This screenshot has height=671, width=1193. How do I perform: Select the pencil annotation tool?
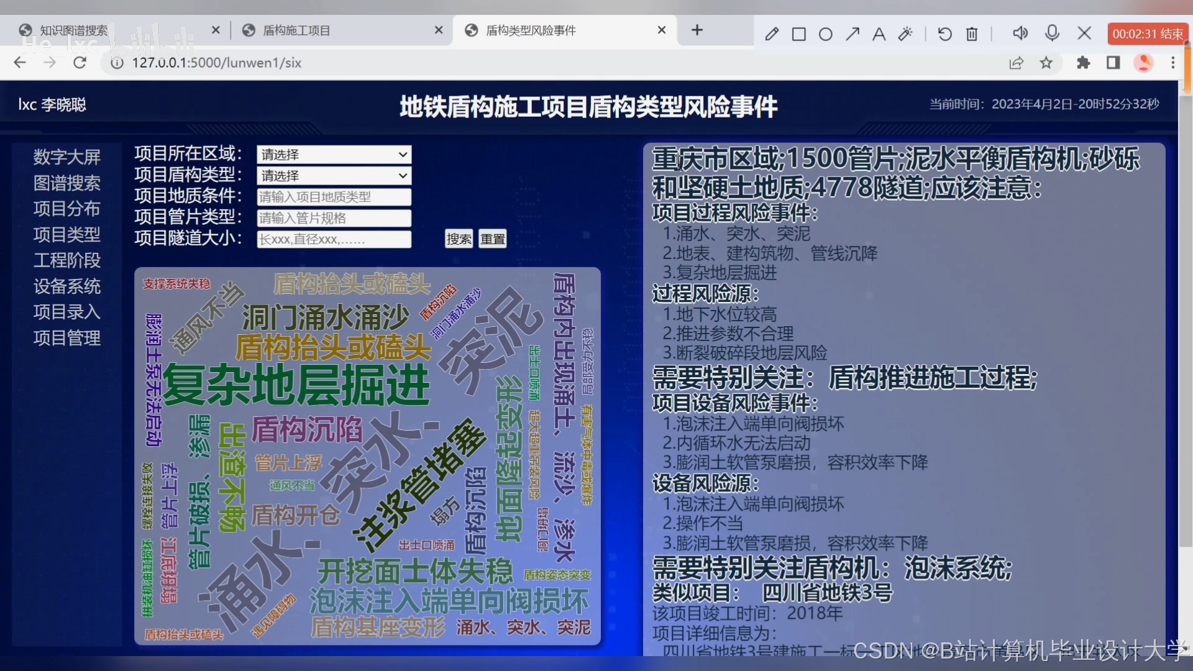pos(772,34)
